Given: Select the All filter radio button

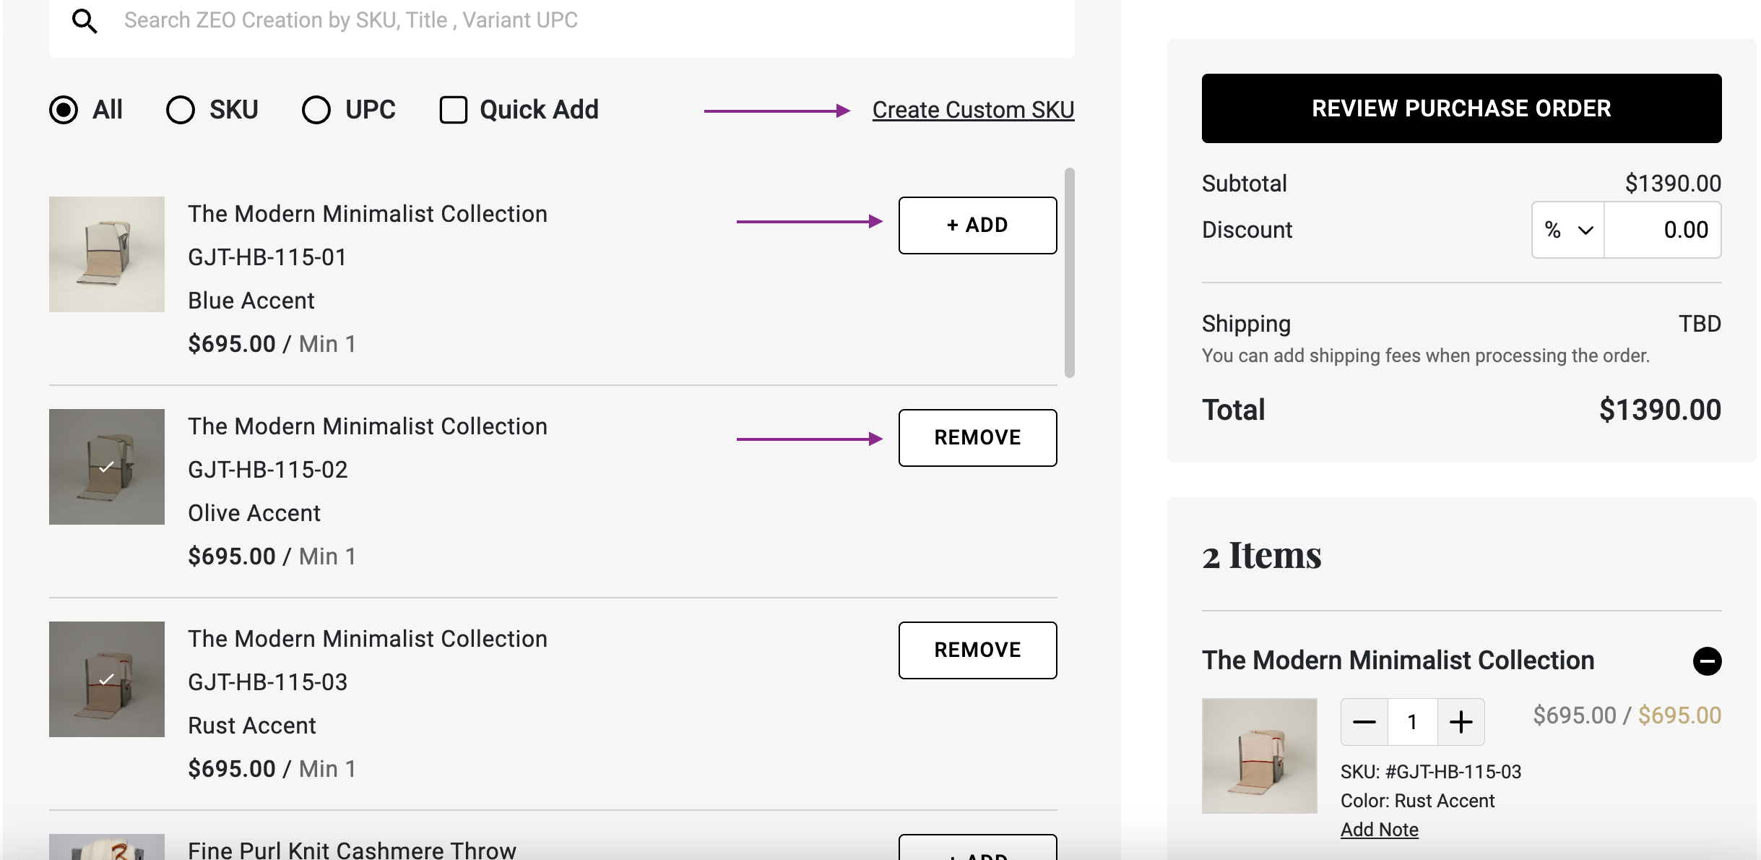Looking at the screenshot, I should coord(64,109).
